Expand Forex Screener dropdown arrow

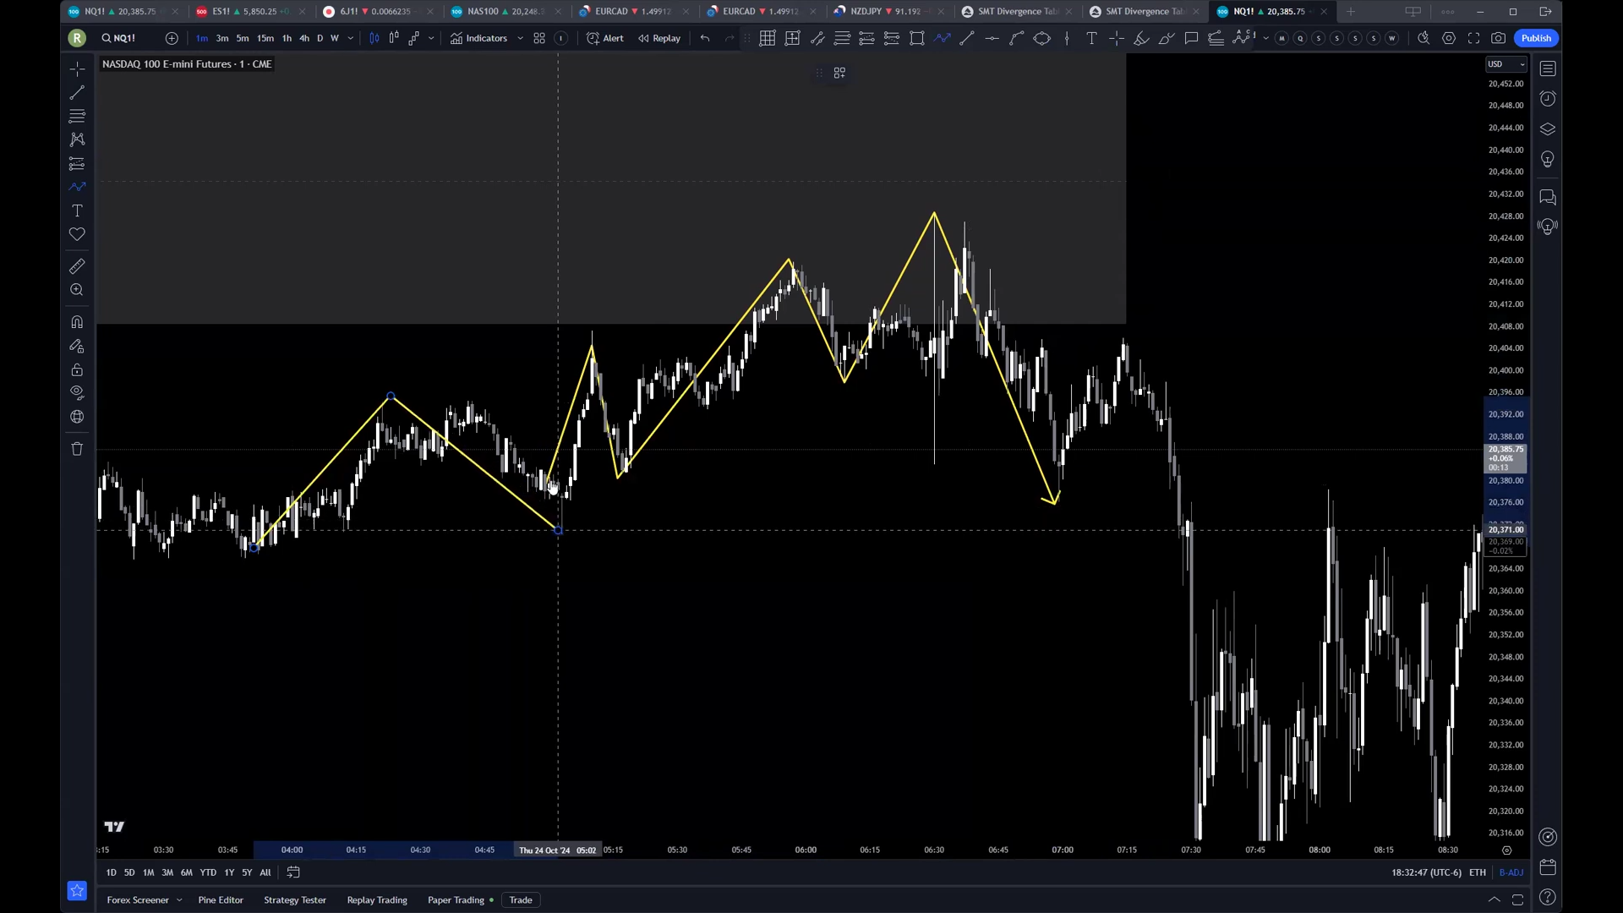pos(179,900)
